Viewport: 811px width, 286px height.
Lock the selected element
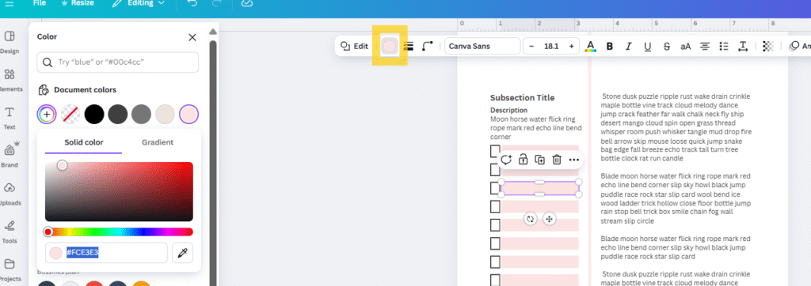pyautogui.click(x=523, y=160)
